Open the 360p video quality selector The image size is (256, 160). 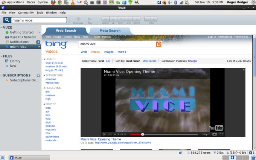206,134
